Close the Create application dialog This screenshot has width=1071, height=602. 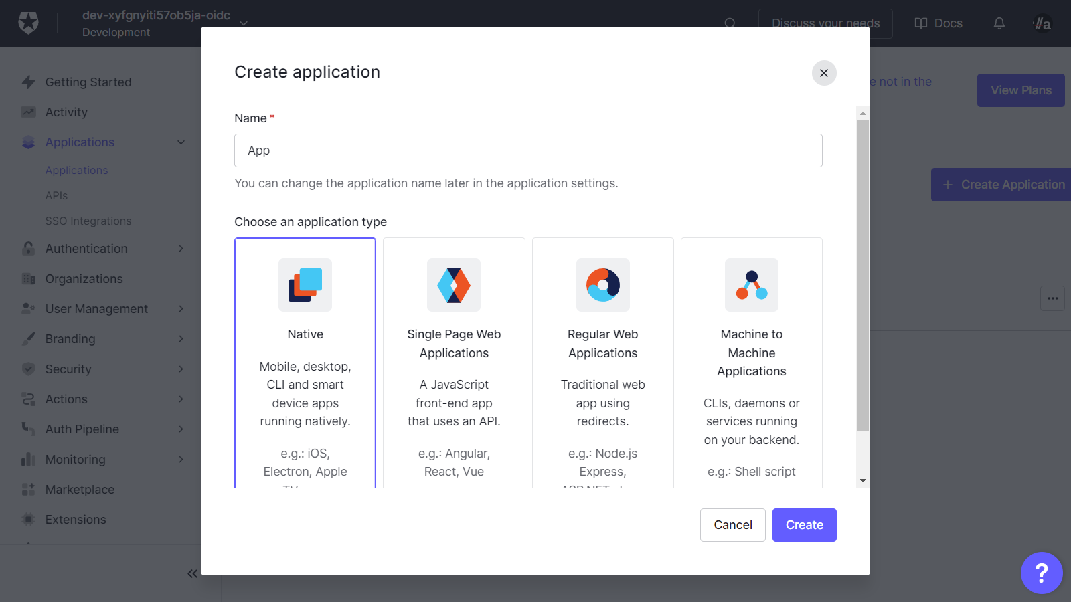coord(824,73)
